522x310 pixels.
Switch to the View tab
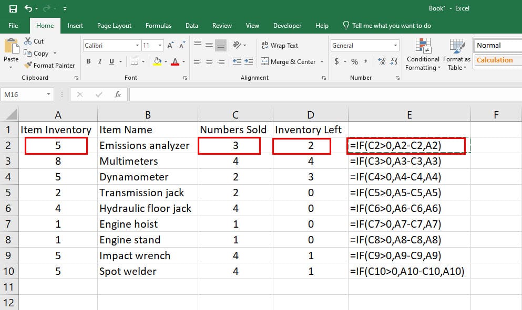click(252, 26)
